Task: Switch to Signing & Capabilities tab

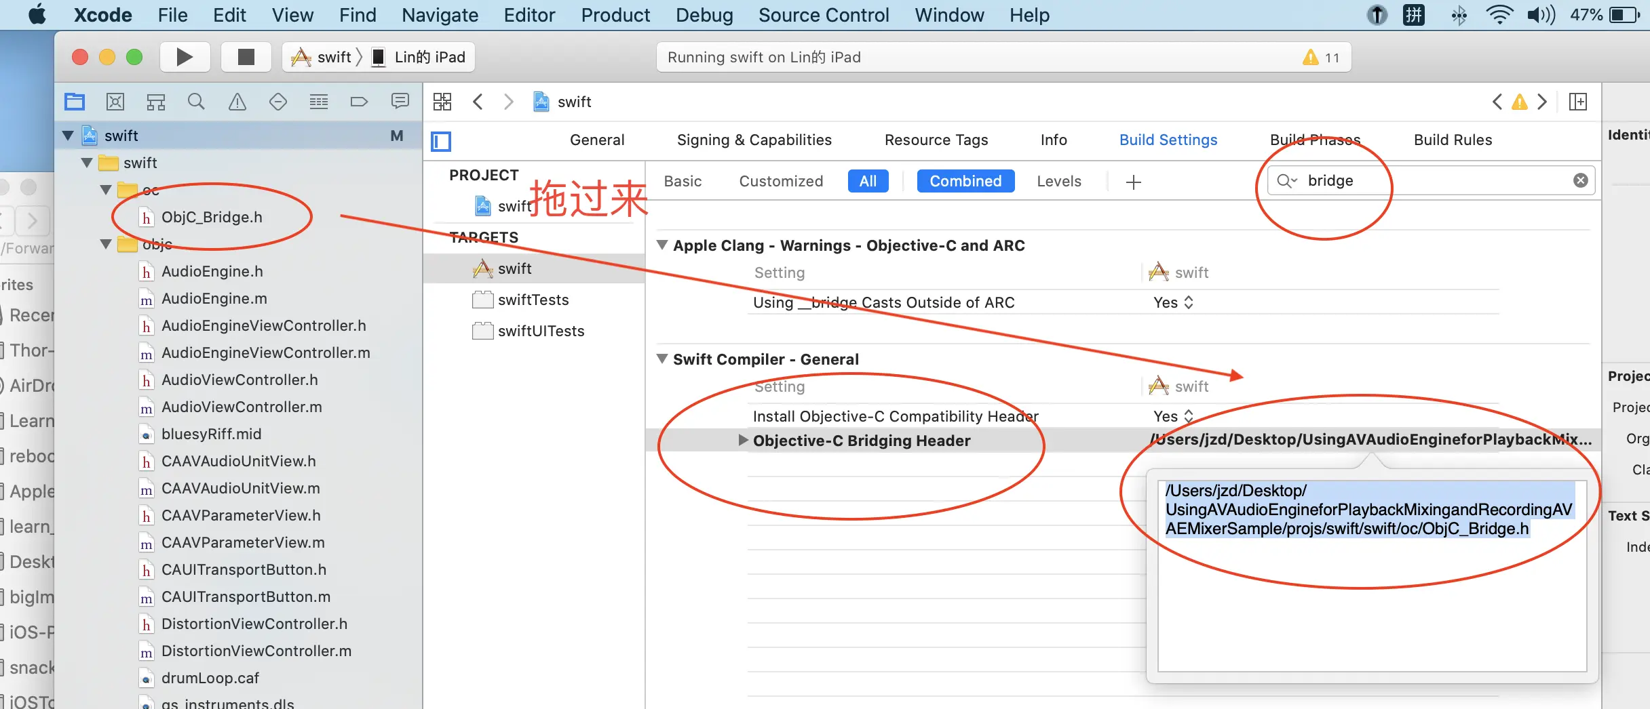Action: (754, 140)
